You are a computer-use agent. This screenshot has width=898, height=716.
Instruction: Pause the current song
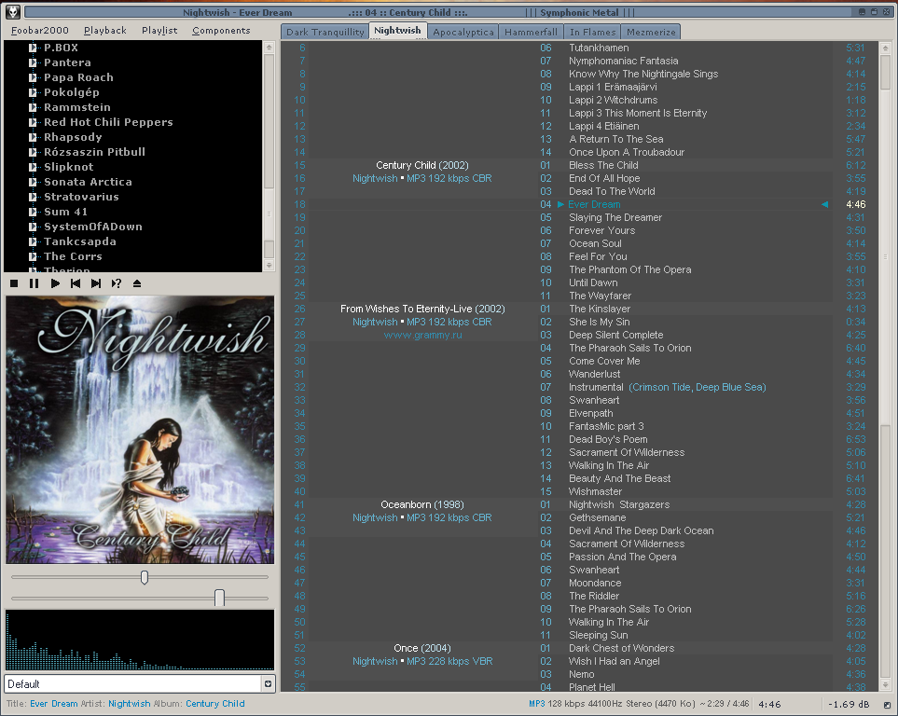pyautogui.click(x=35, y=283)
